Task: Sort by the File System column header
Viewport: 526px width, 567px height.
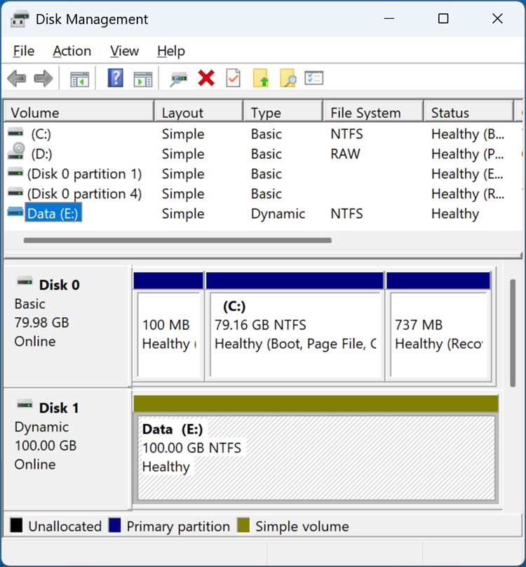Action: 373,112
